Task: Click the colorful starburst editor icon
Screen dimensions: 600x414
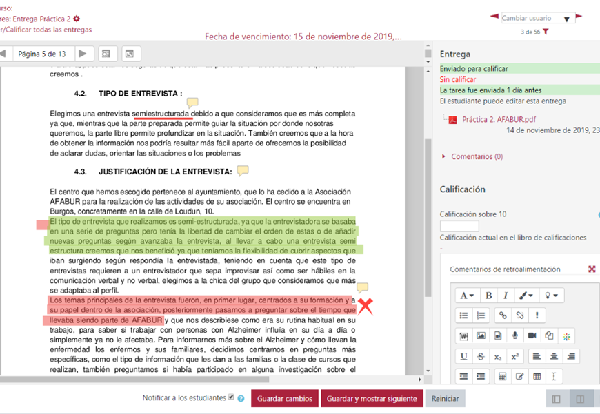Action: click(x=566, y=336)
